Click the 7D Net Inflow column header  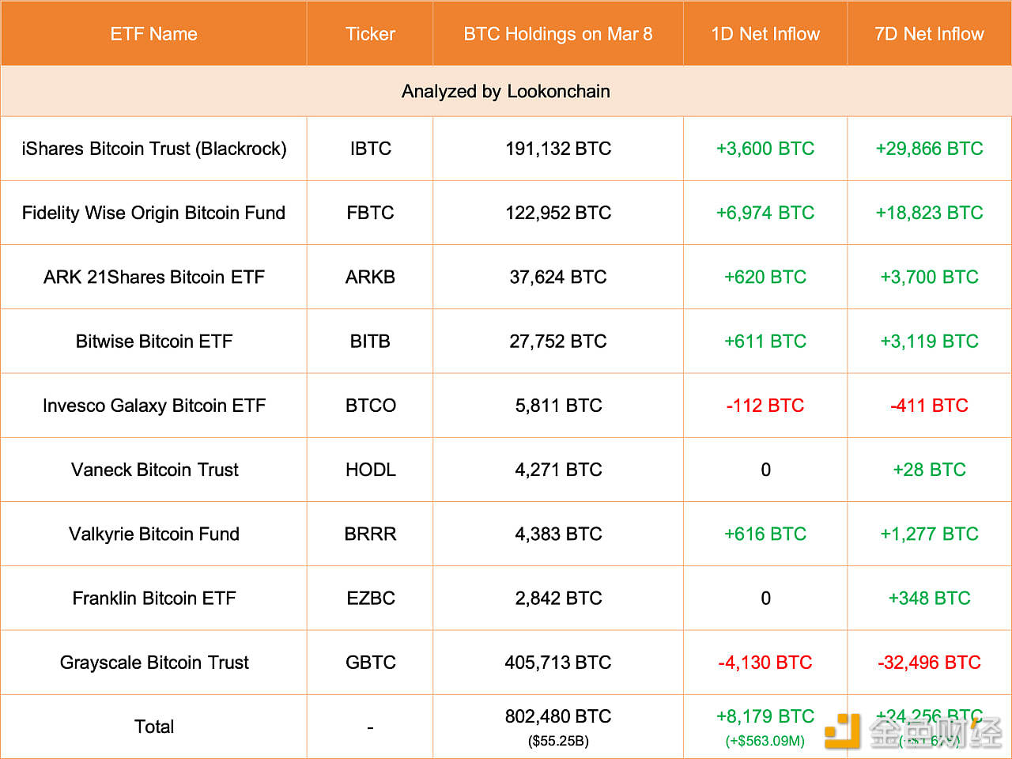pyautogui.click(x=929, y=34)
